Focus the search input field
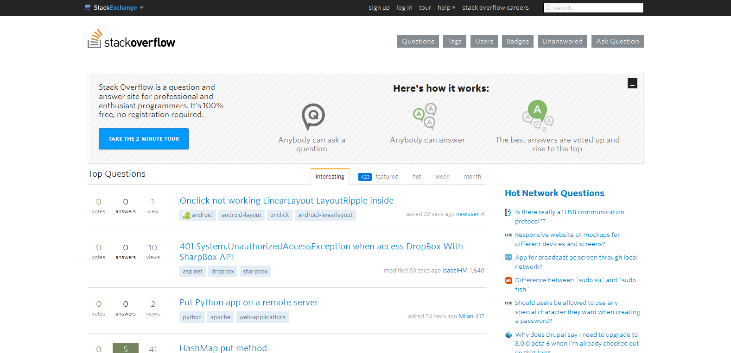 point(593,8)
